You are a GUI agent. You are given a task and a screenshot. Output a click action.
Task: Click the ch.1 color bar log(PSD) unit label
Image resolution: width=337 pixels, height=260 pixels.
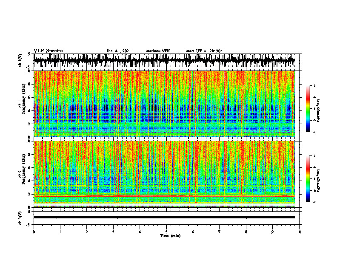coord(319,111)
